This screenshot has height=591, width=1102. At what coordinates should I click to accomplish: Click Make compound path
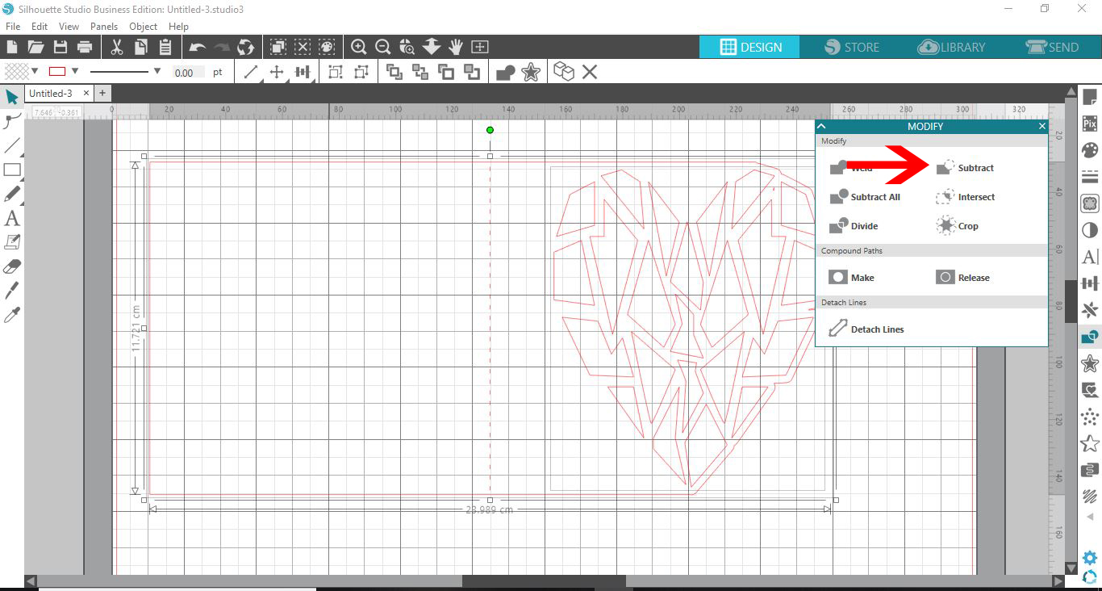[x=852, y=278]
